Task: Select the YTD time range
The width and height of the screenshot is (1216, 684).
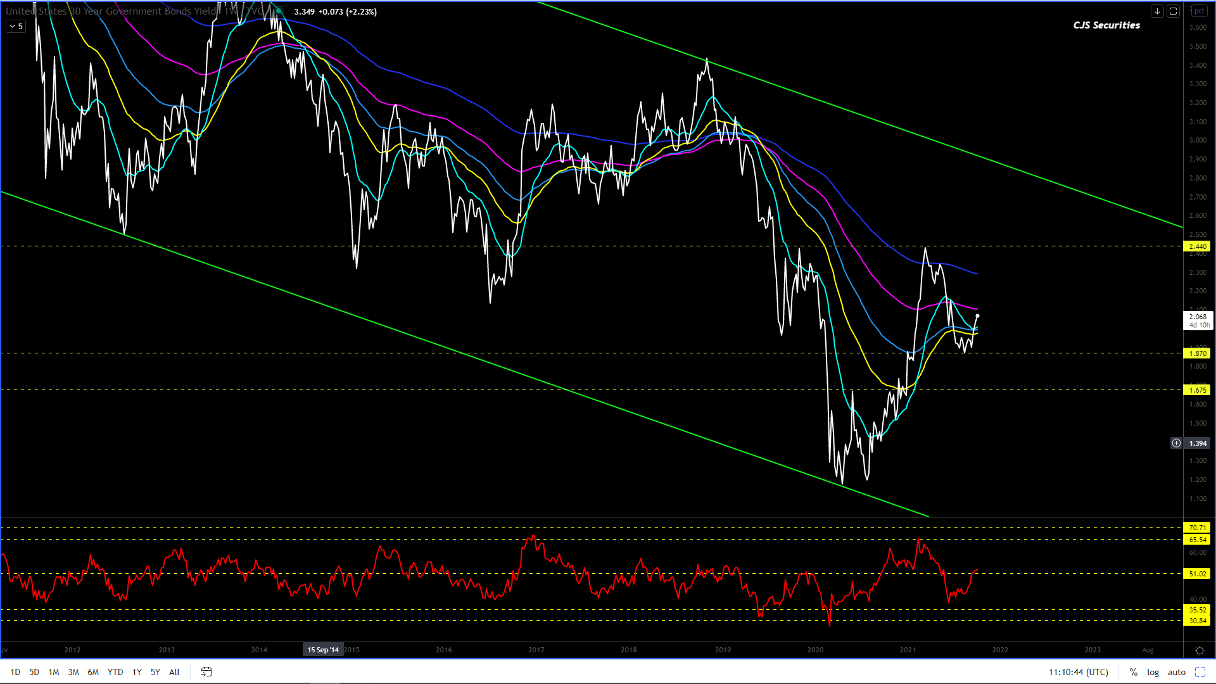Action: [115, 672]
